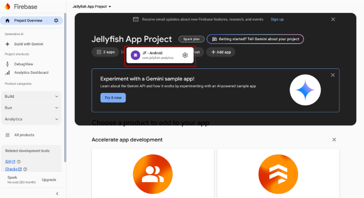
Task: Click the Try it now button
Action: pos(113,98)
